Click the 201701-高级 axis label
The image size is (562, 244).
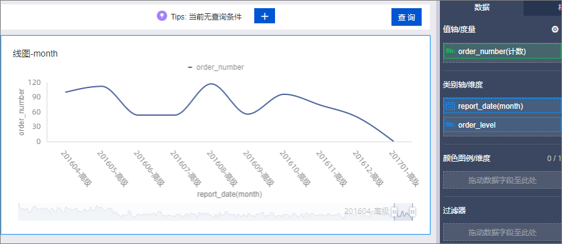click(403, 169)
